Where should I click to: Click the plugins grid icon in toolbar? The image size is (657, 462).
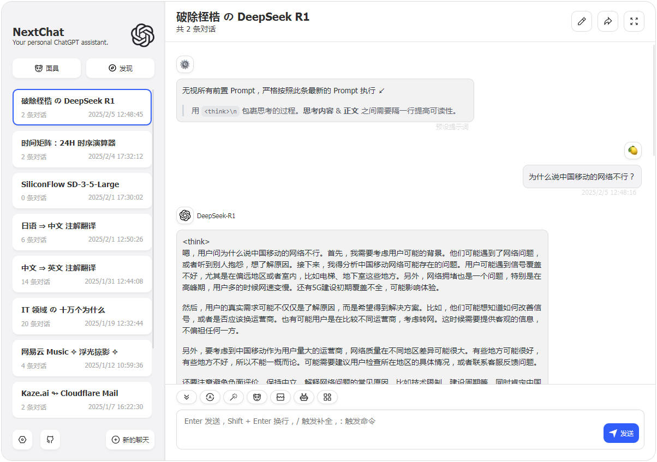(x=327, y=397)
